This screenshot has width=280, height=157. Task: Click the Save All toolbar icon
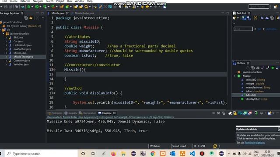(x=10, y=7)
